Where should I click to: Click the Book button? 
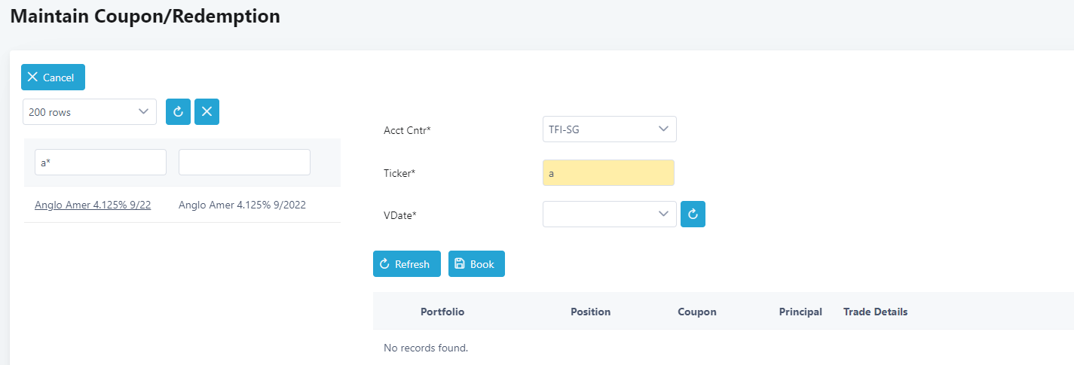tap(476, 264)
